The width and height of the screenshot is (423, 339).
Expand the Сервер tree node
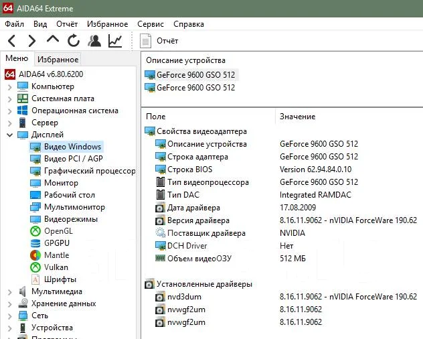(x=10, y=123)
